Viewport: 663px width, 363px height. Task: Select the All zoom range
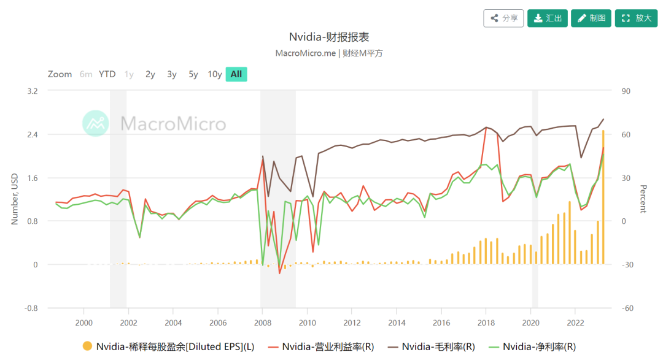(236, 74)
